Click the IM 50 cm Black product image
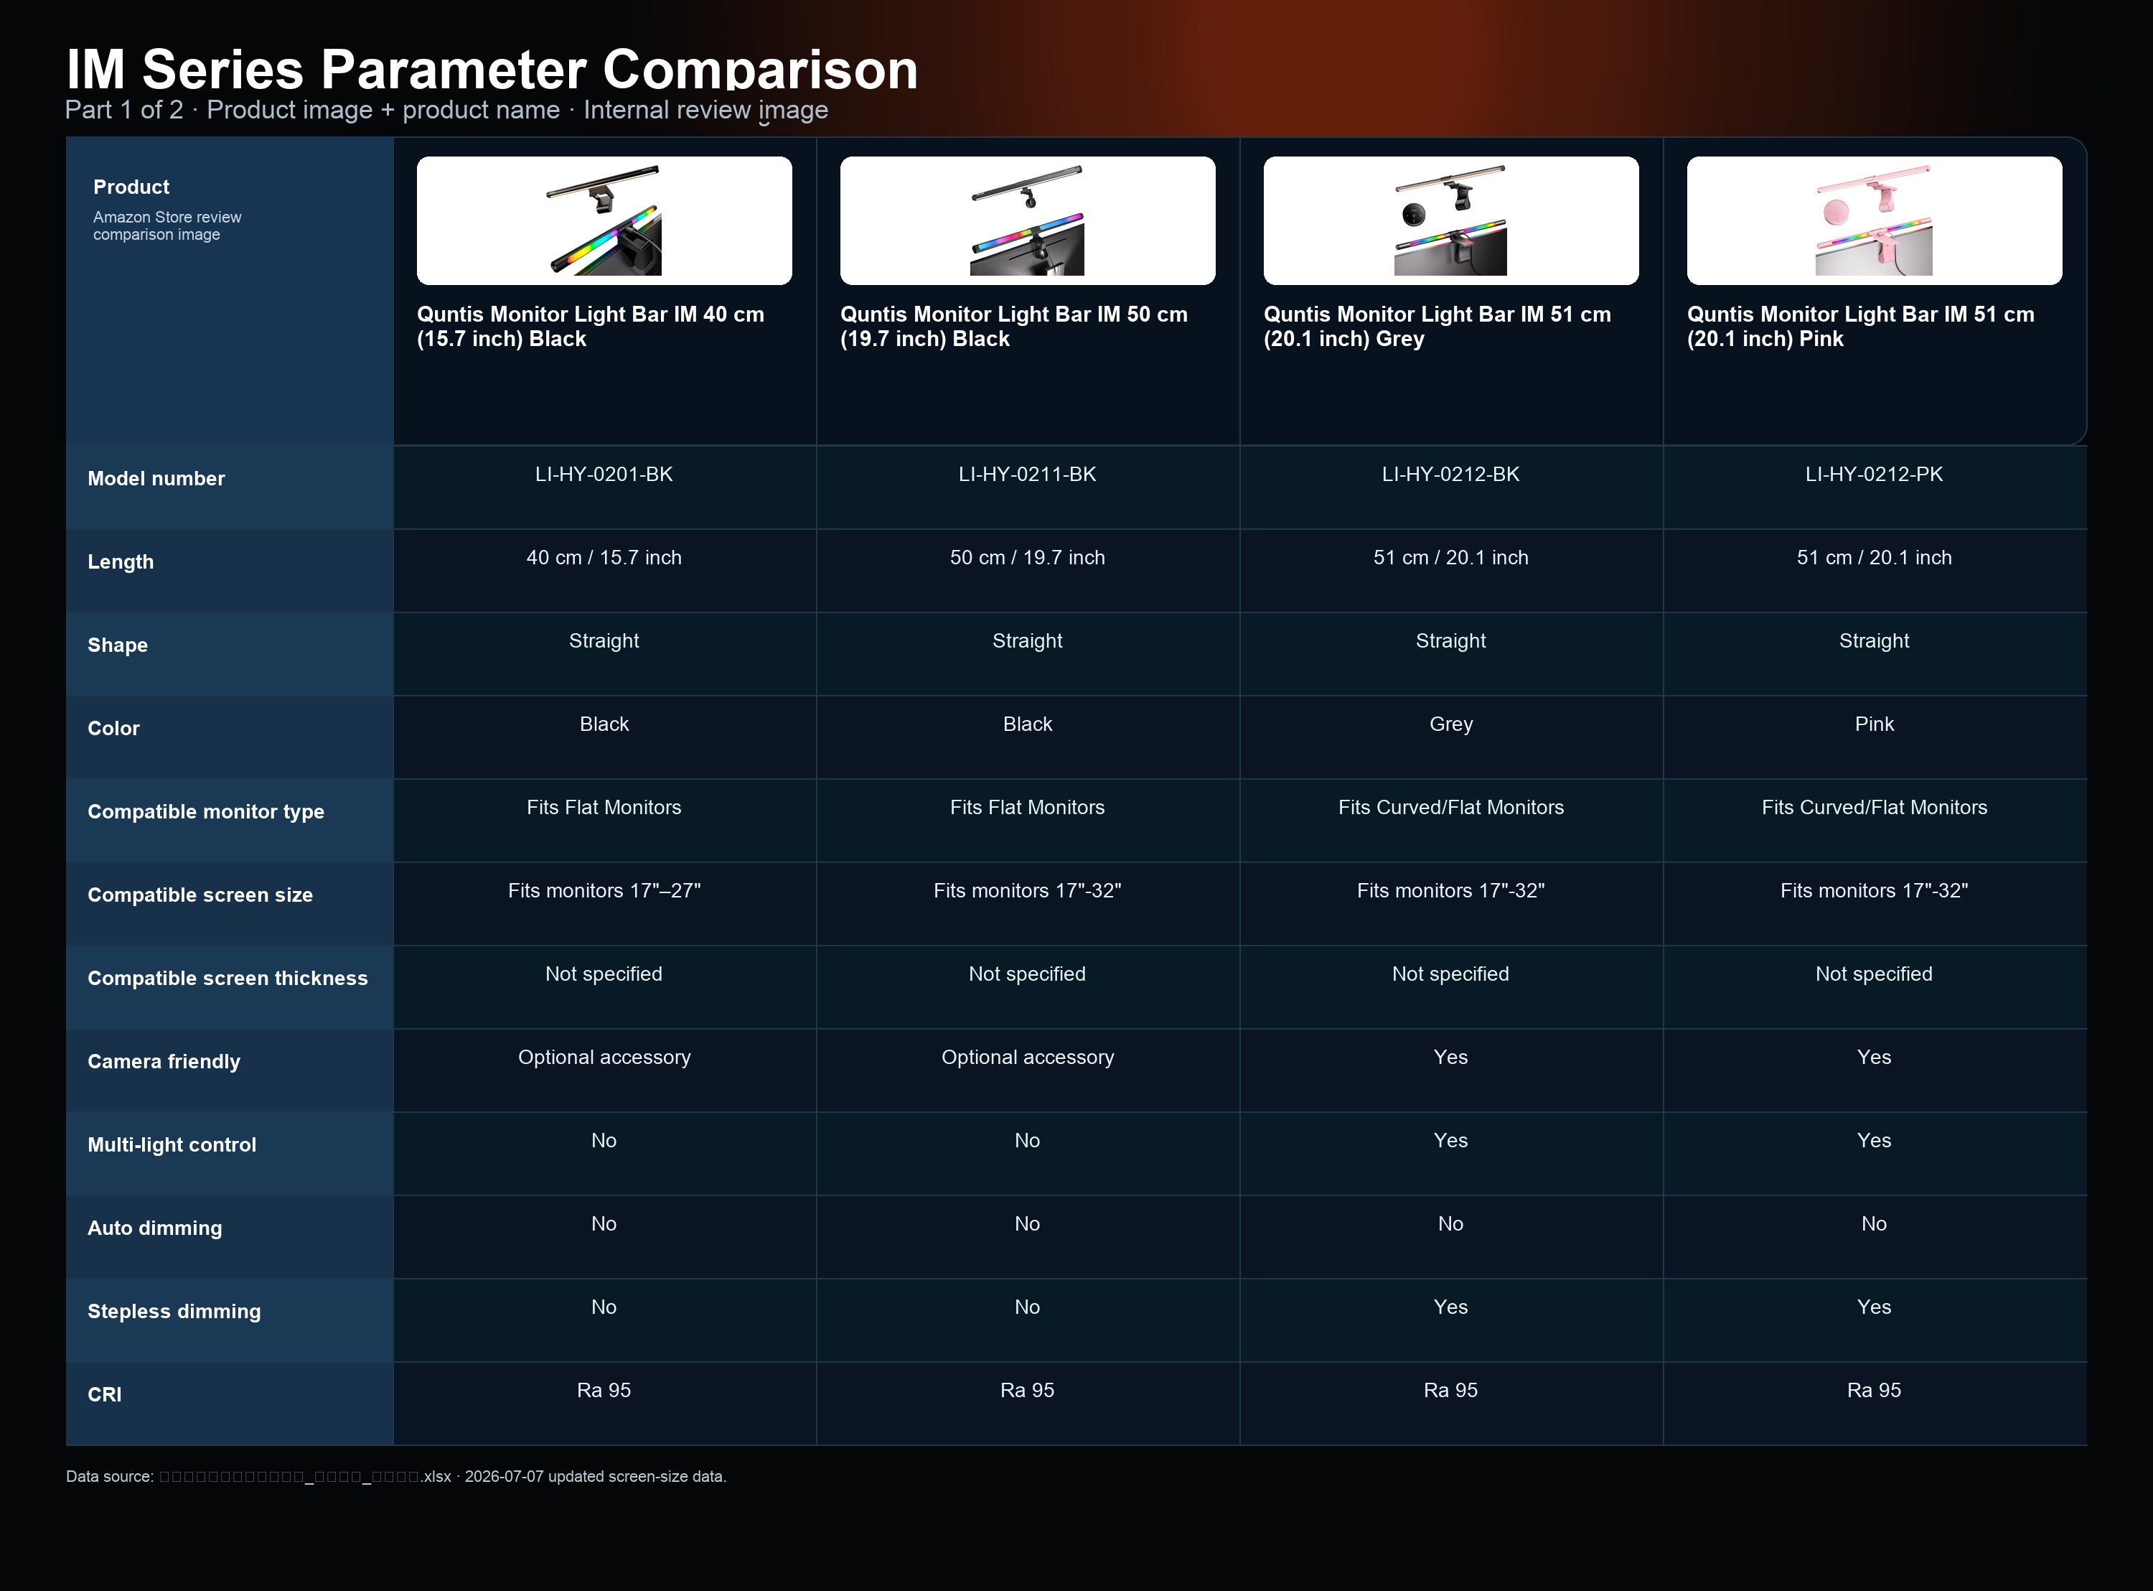This screenshot has width=2153, height=1591. point(1027,220)
